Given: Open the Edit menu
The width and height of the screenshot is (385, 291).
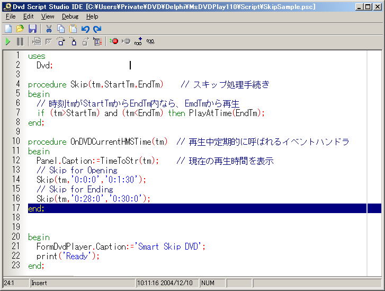Looking at the screenshot, I should 28,16.
